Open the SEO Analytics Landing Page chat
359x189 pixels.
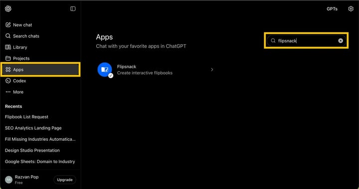pos(33,128)
